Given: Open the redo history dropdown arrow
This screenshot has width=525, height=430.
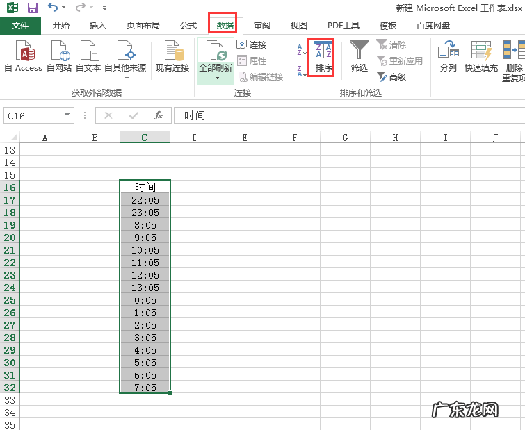Looking at the screenshot, I should point(91,8).
